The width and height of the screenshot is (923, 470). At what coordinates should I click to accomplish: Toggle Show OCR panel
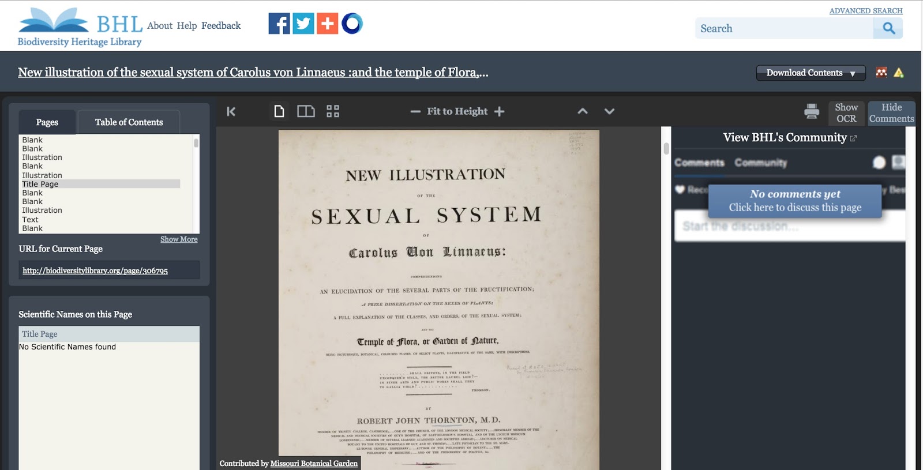tap(846, 113)
